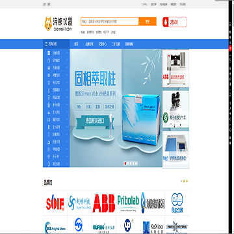Go to 首页 in the blue navigation bar
Viewport: 234px width, 234px height.
(x=76, y=44)
